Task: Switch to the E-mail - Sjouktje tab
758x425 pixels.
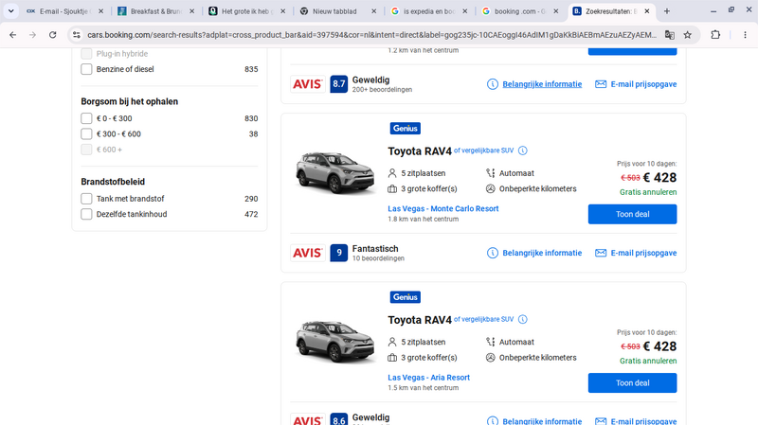Action: pos(64,11)
